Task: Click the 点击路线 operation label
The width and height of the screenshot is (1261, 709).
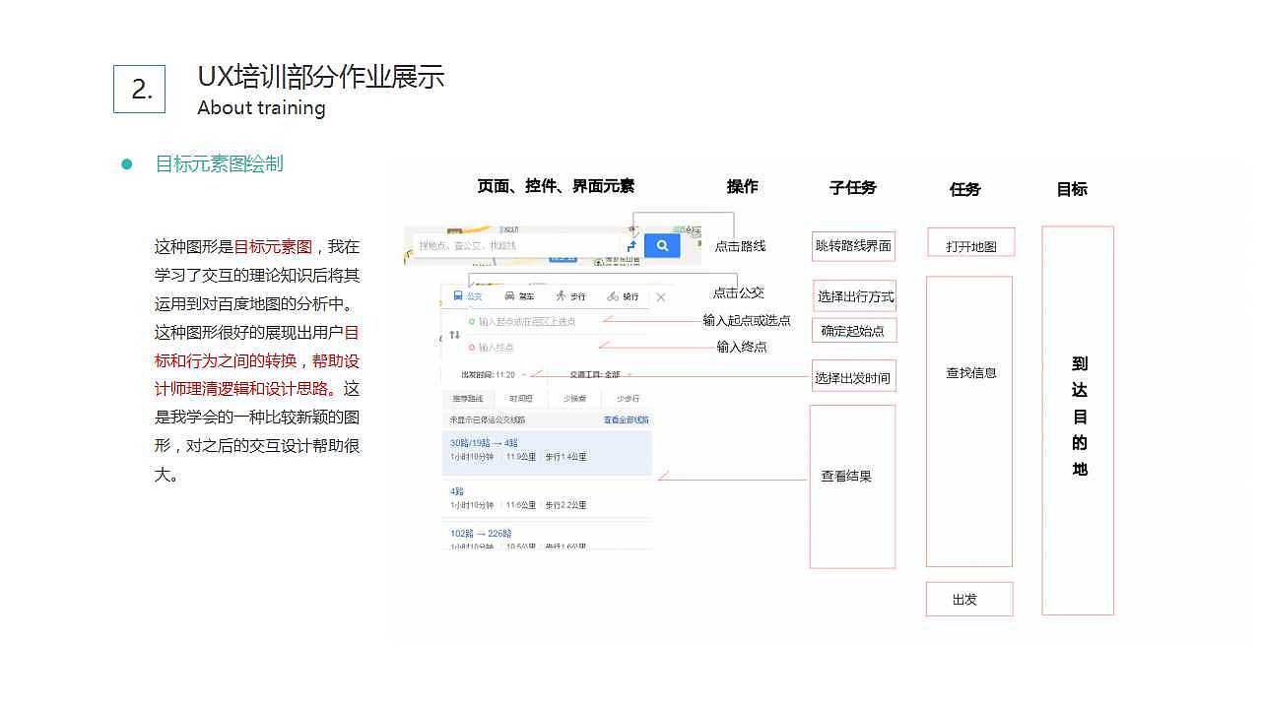Action: [x=740, y=246]
